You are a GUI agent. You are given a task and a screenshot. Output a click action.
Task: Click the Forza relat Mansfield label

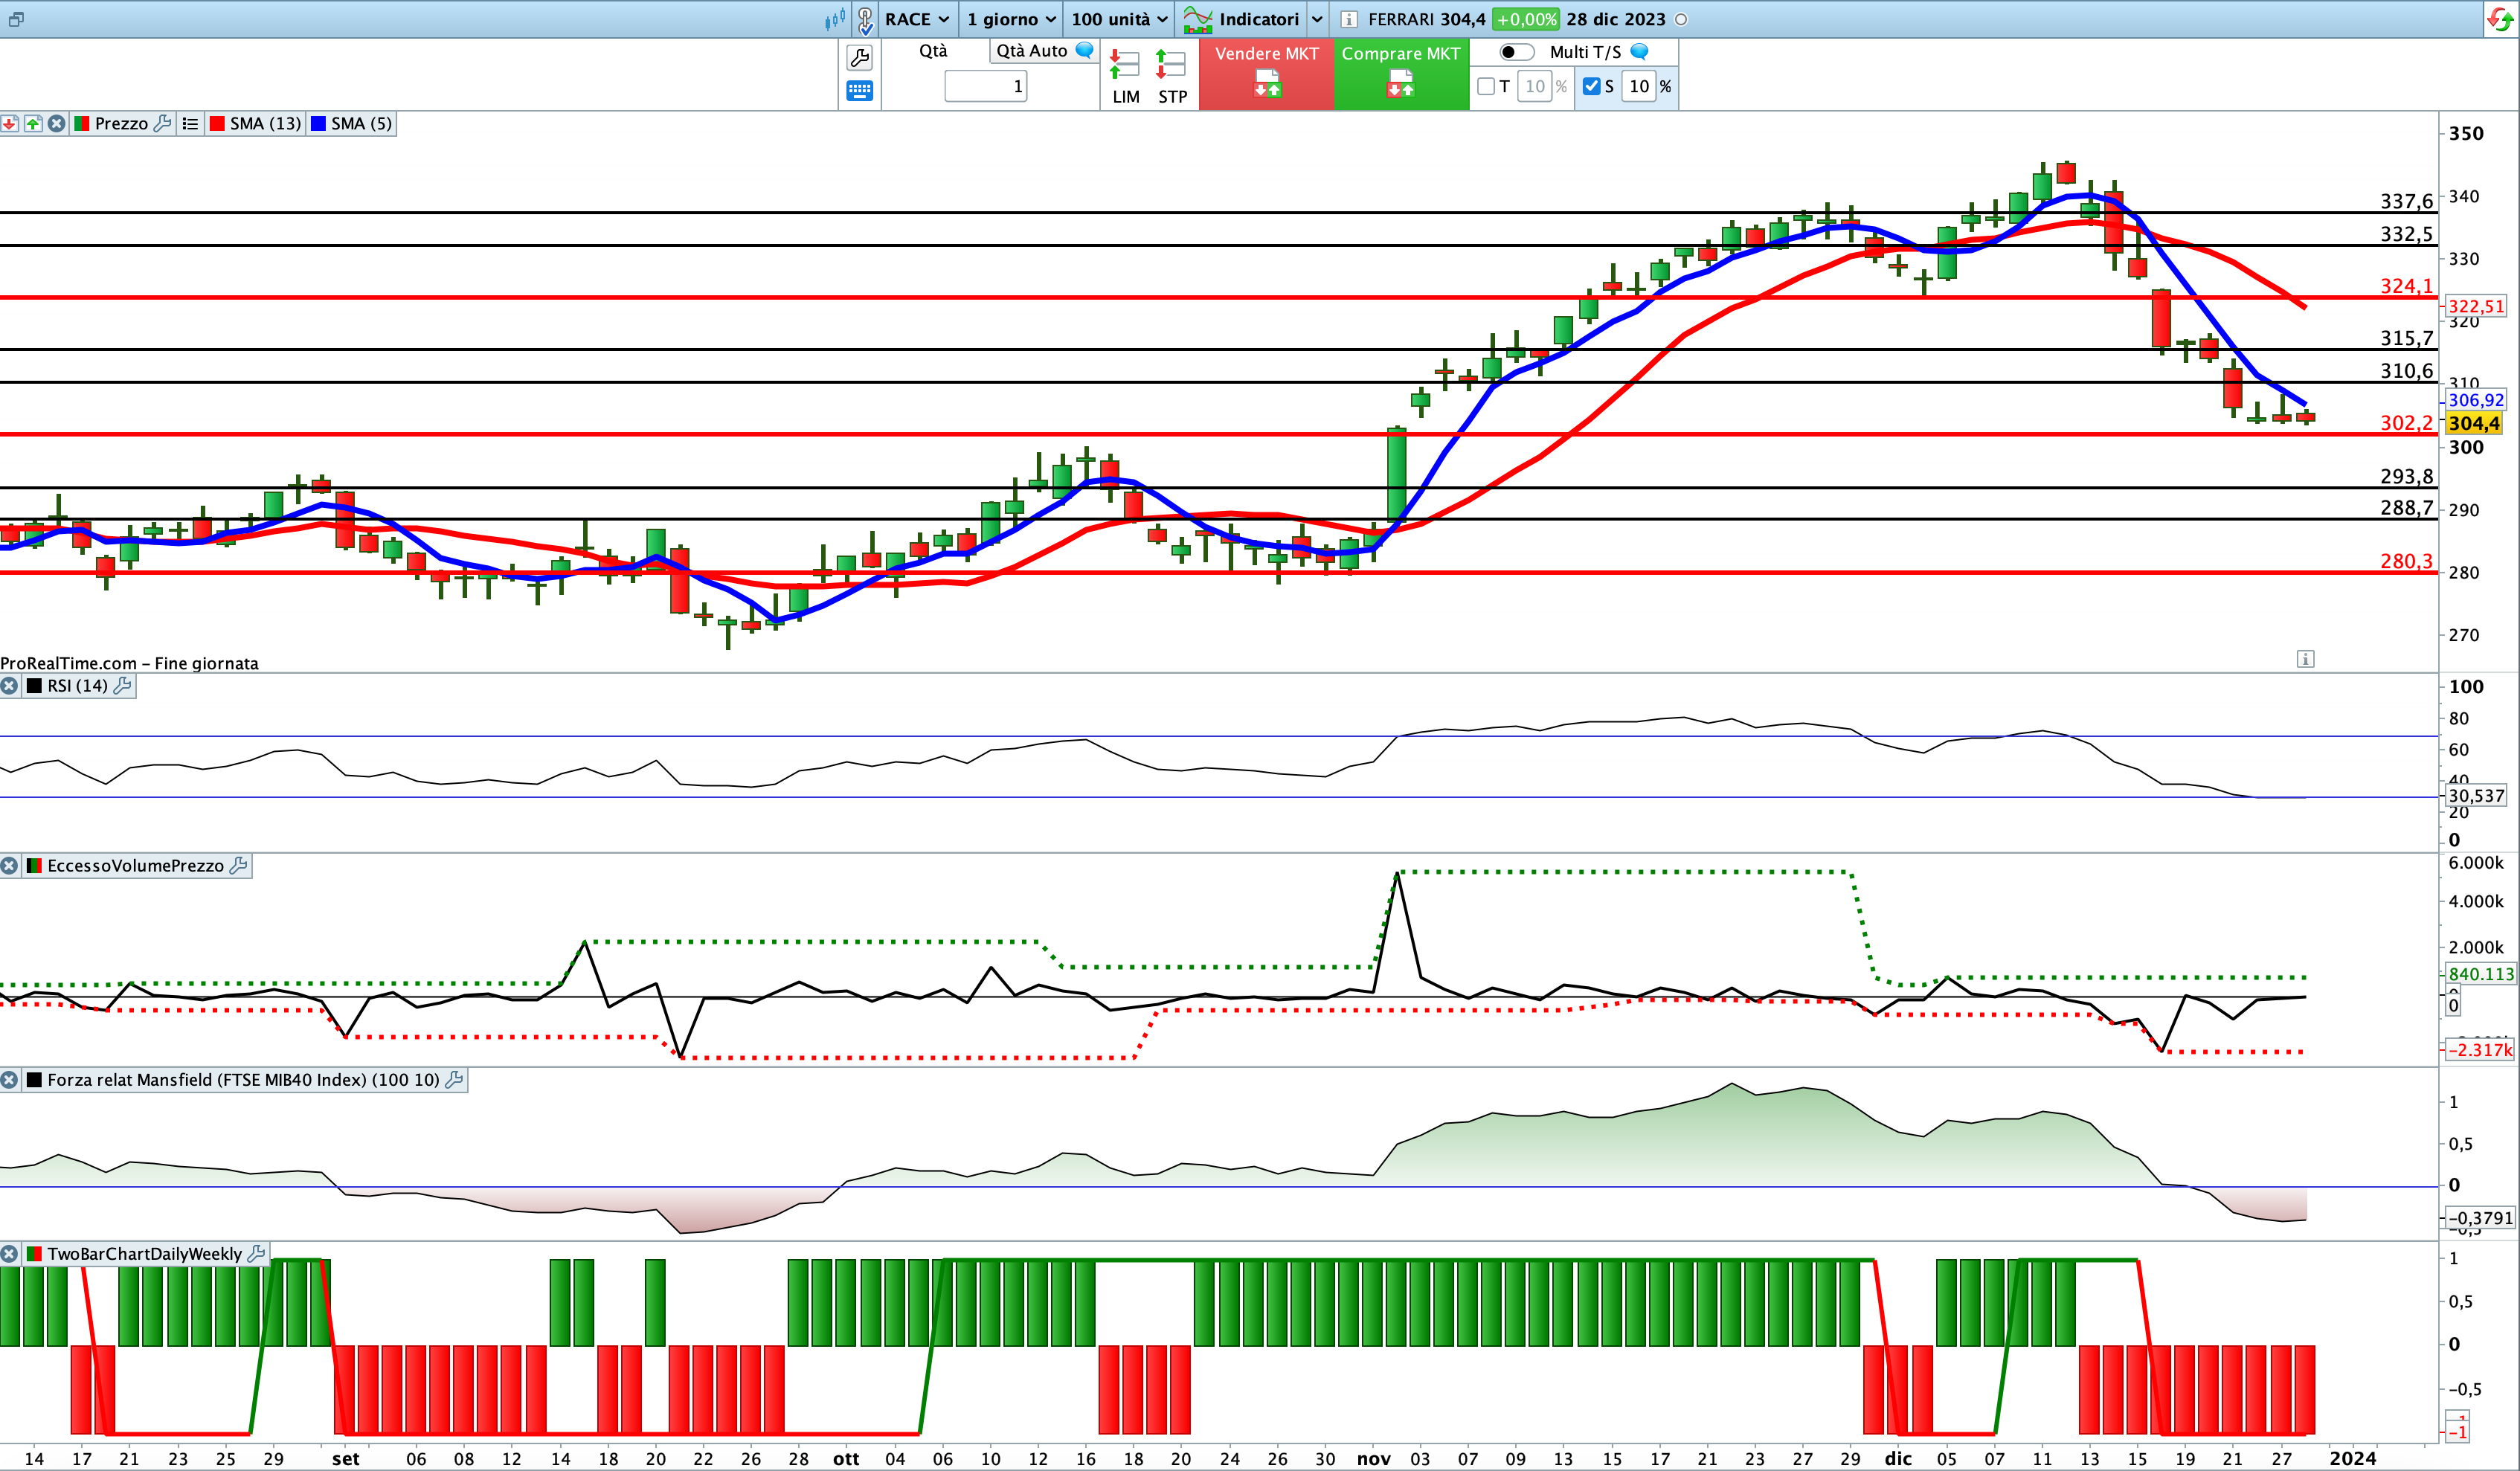[x=243, y=1080]
